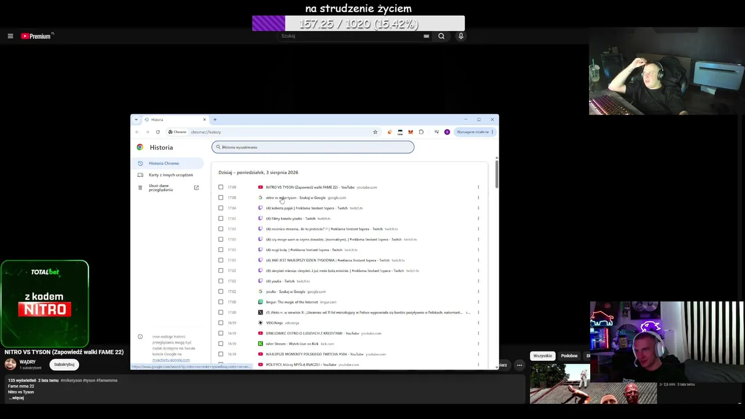745x419 pixels.
Task: Open more actions for 'Imgur' entry
Action: (x=478, y=302)
